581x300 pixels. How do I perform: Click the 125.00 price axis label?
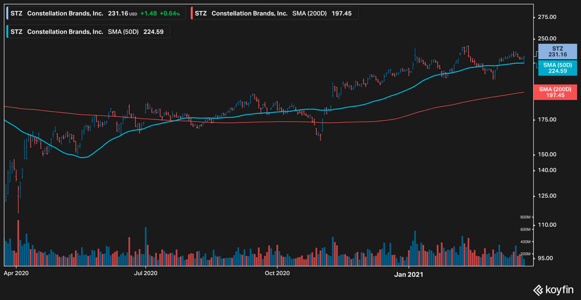[x=547, y=196]
